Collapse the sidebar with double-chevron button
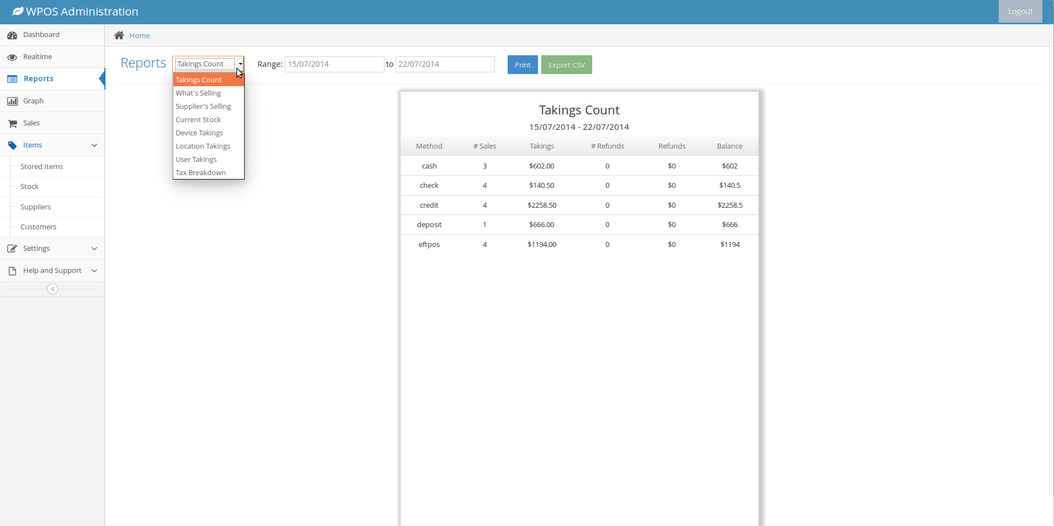The image size is (1054, 526). (x=52, y=289)
